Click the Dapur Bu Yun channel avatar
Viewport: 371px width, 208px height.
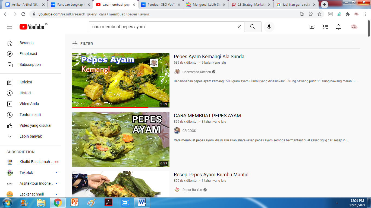coord(177,190)
